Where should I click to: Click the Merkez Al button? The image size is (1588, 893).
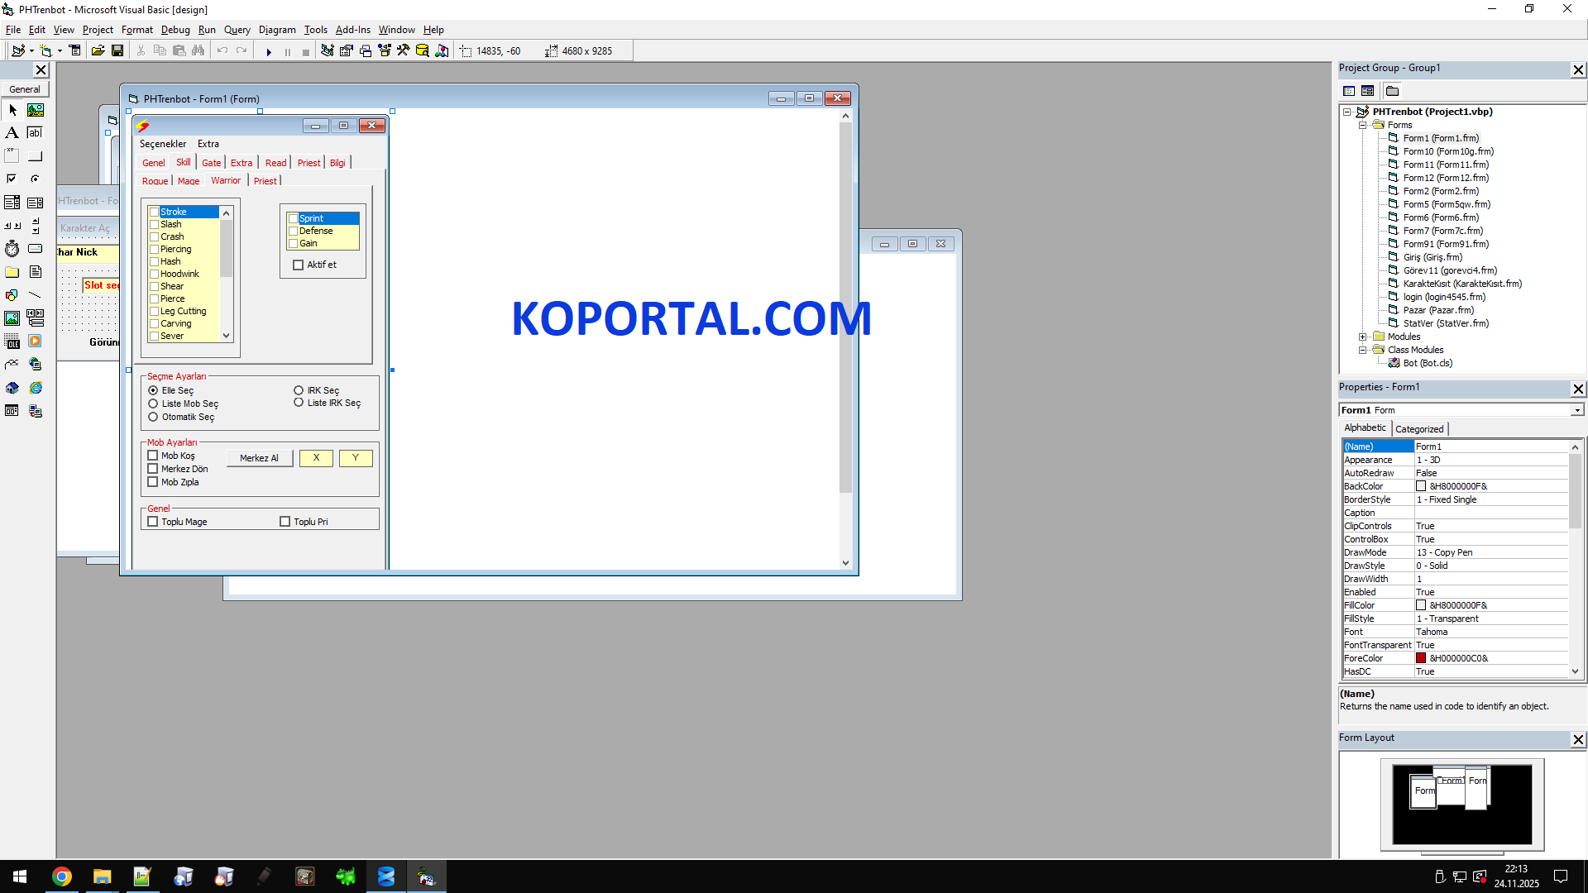pos(259,458)
